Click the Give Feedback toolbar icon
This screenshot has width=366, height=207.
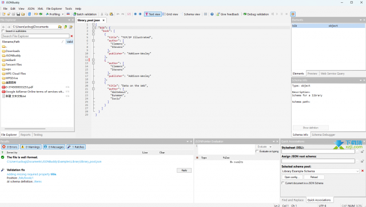(x=228, y=14)
